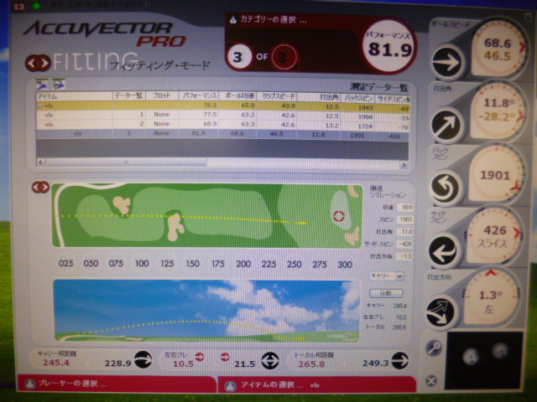Click the スピン field showing 1901
This screenshot has width=537, height=402.
pyautogui.click(x=404, y=219)
